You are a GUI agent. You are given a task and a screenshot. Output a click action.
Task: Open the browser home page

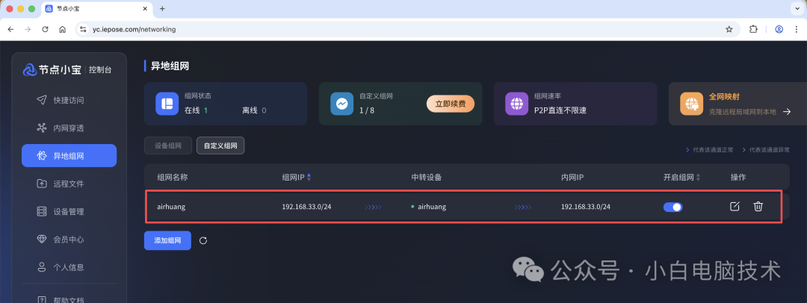pos(62,29)
